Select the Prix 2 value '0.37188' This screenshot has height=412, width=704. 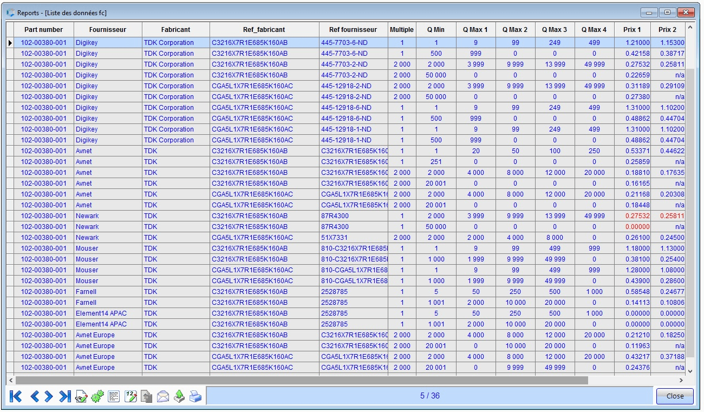[668, 357]
